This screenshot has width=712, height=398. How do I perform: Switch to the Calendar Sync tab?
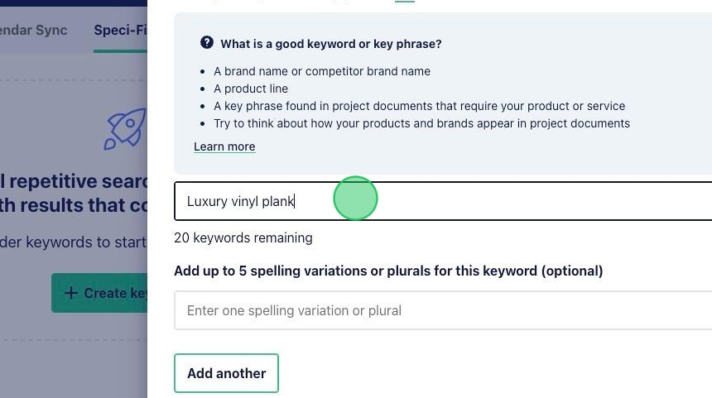(34, 30)
